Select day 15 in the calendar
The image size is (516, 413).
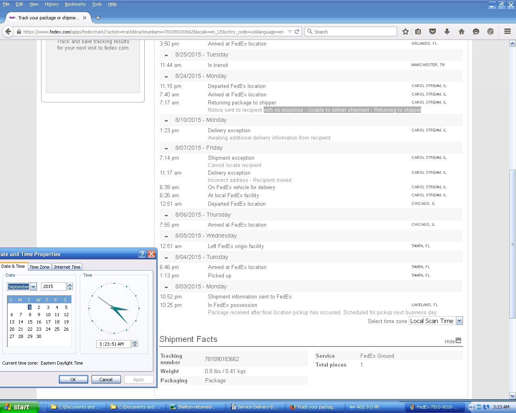[30, 322]
